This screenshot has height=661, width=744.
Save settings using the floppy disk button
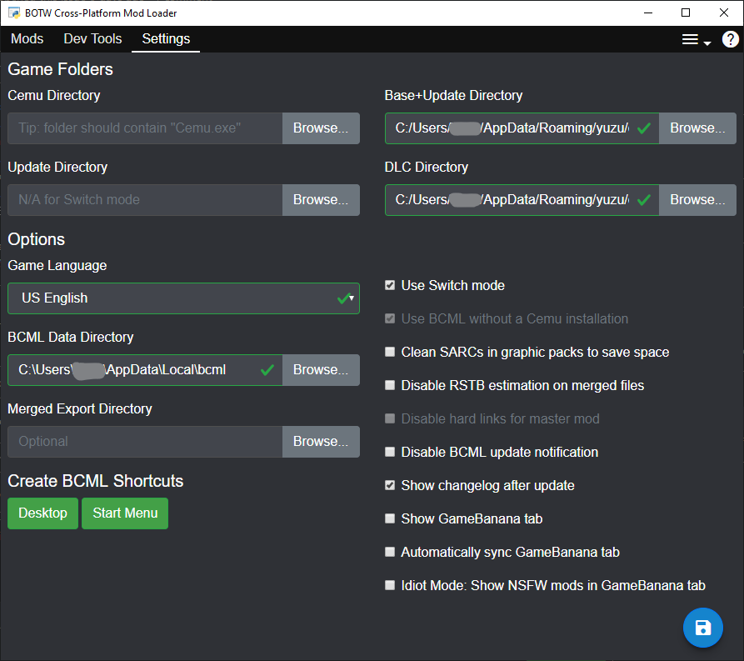click(702, 627)
